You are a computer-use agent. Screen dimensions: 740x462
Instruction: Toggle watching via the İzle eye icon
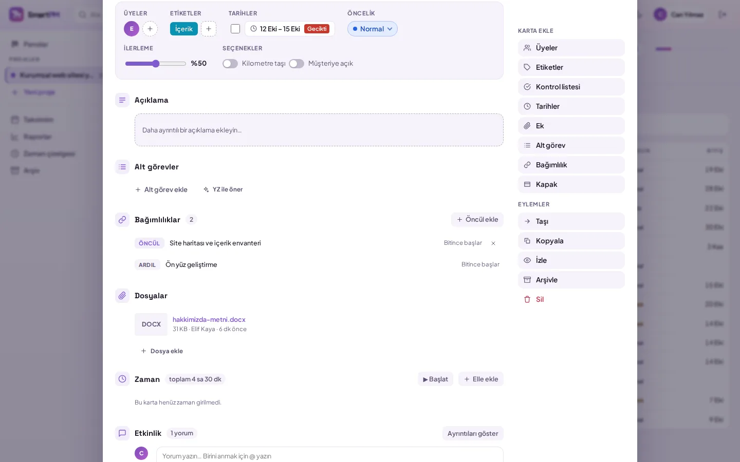click(x=527, y=260)
